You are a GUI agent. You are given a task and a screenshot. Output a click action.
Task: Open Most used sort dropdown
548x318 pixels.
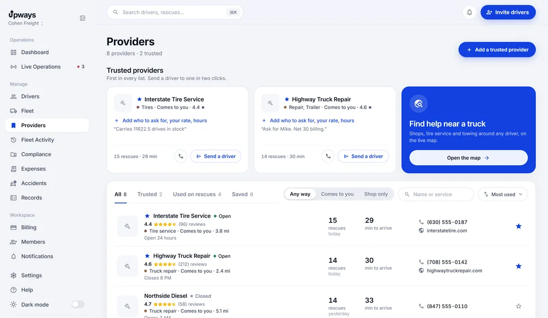click(503, 194)
